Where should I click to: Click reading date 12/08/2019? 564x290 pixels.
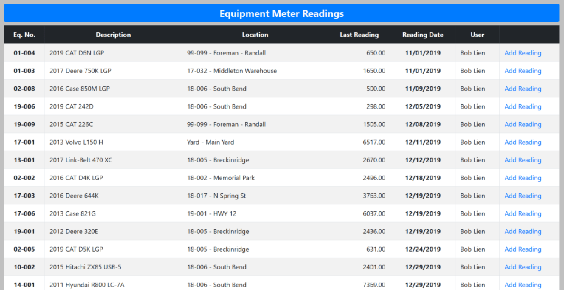click(x=423, y=124)
